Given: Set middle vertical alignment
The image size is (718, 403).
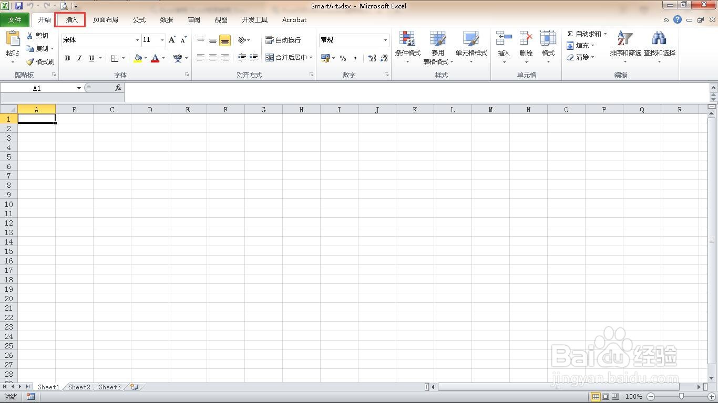Looking at the screenshot, I should [213, 40].
